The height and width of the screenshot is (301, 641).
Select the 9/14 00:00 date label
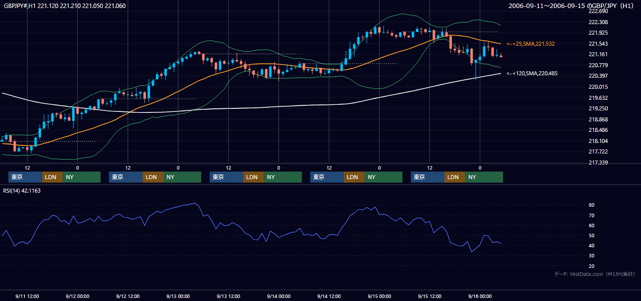[x=278, y=296]
